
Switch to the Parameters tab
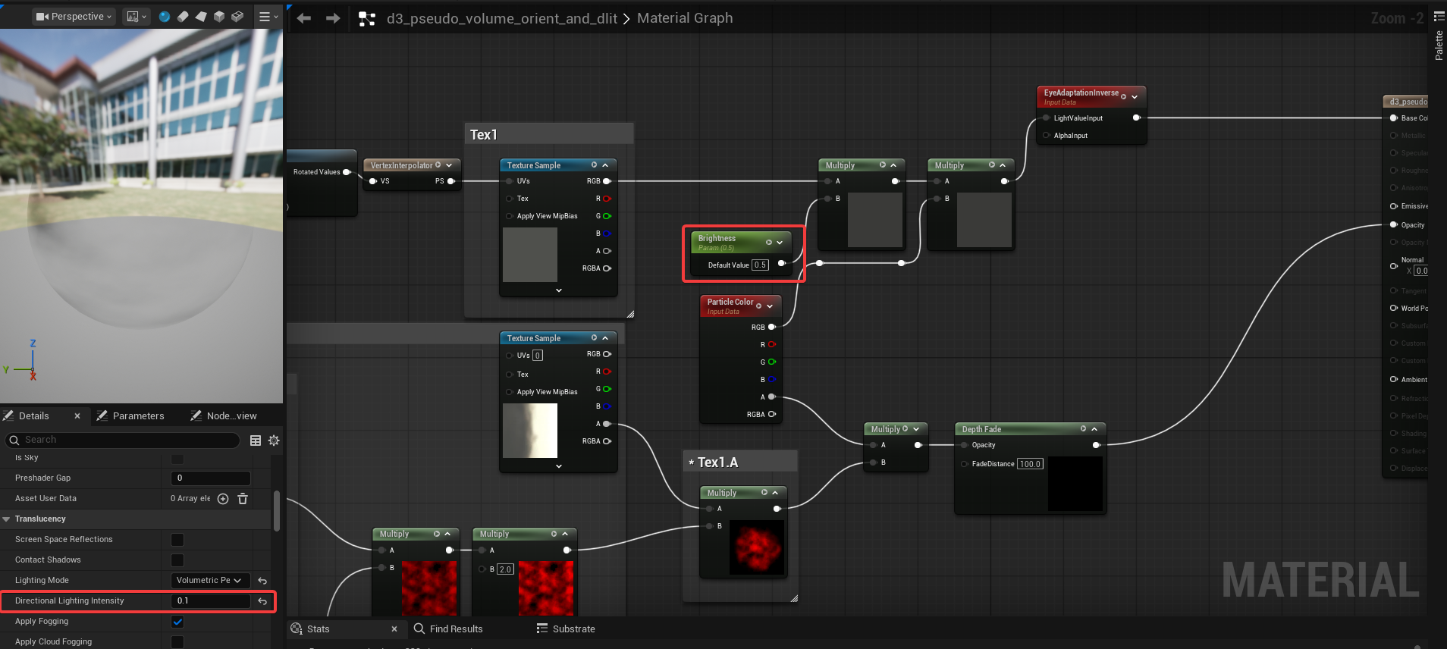[138, 416]
